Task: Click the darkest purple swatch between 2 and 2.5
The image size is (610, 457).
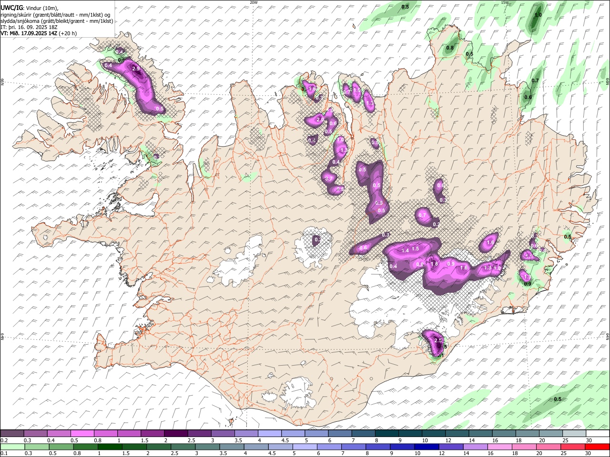Action: point(176,434)
